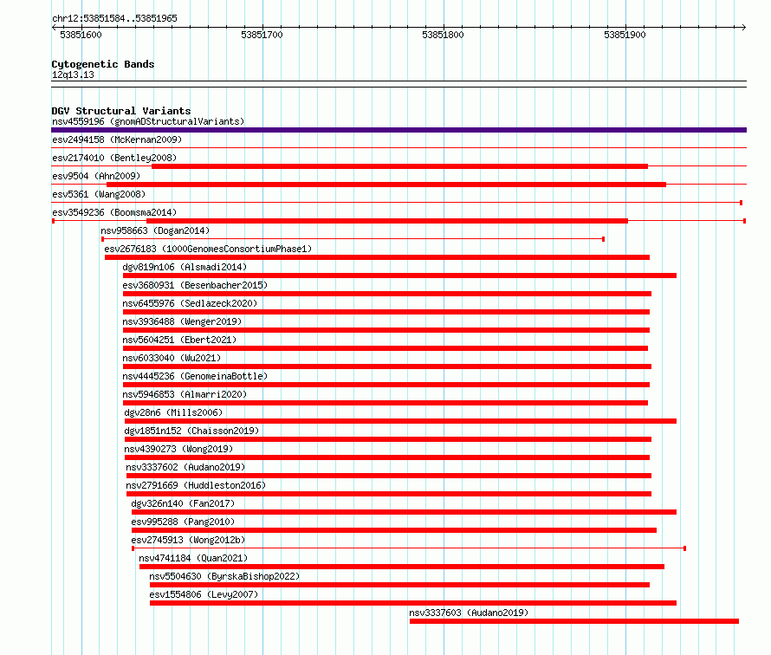
Task: Click dgv28n6 (Mills2006) label
Action: [x=173, y=412]
